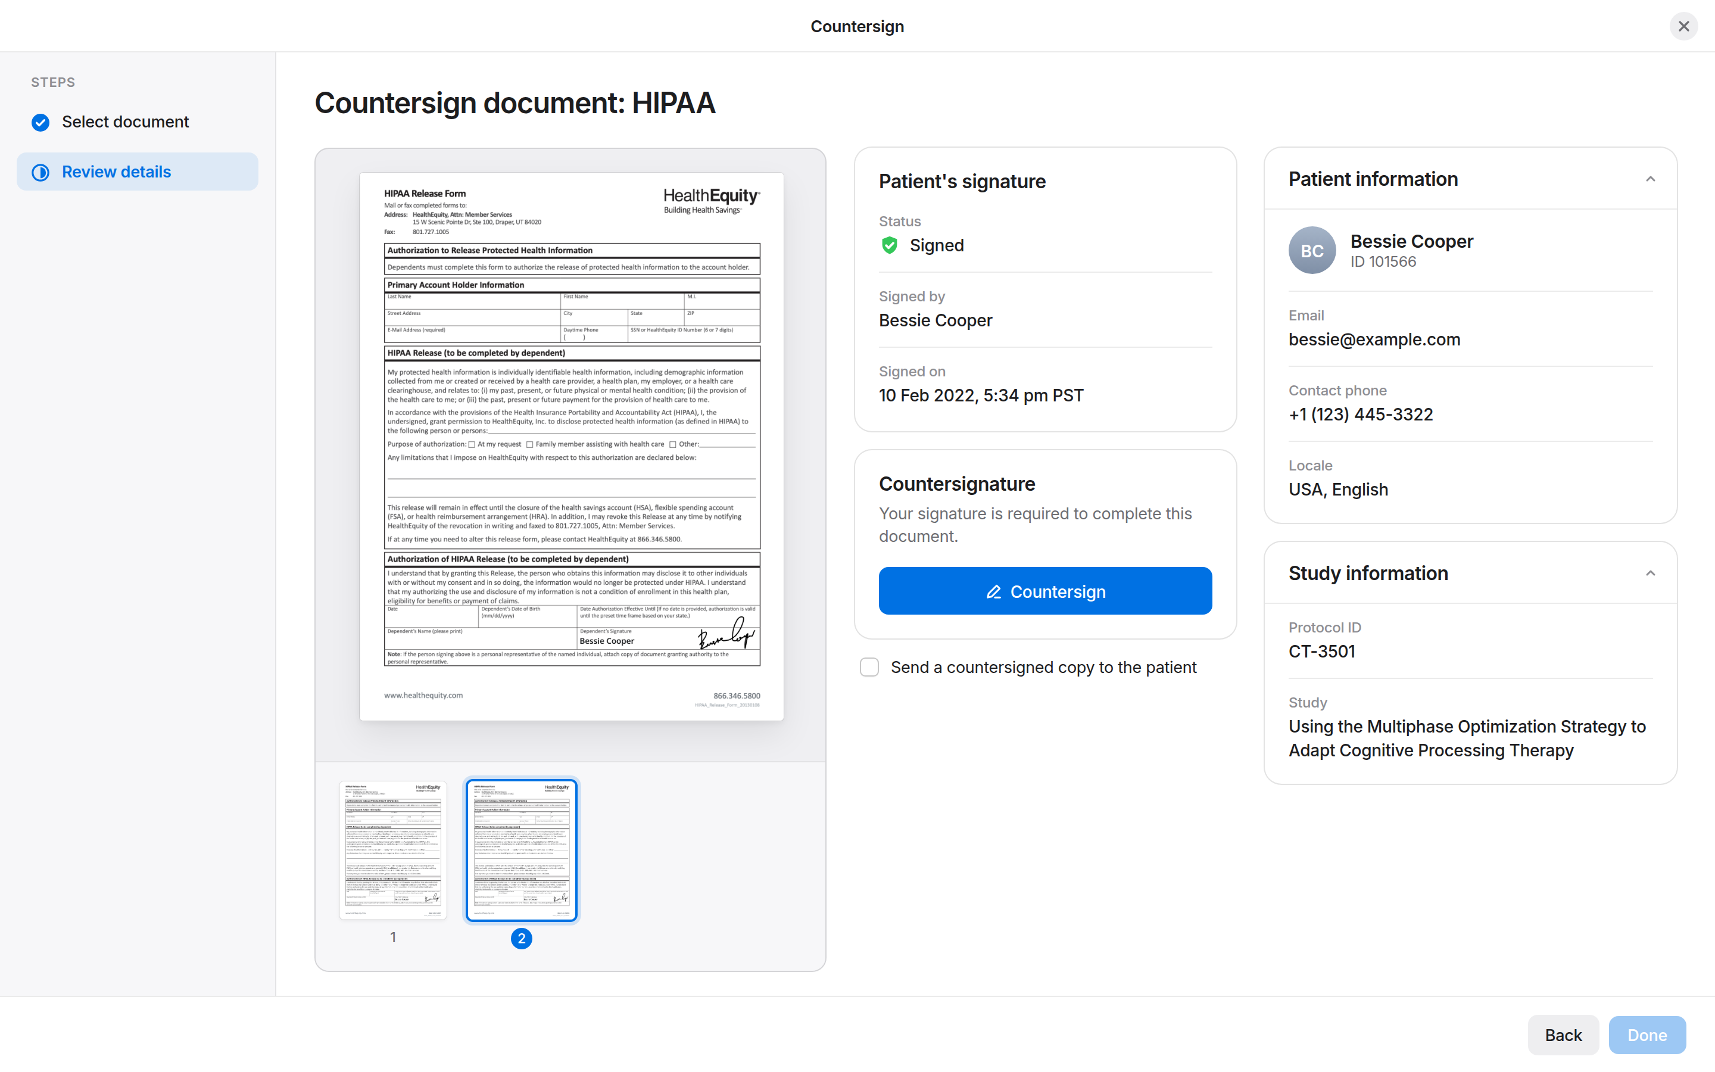Click the green Signed shield icon

pos(890,245)
